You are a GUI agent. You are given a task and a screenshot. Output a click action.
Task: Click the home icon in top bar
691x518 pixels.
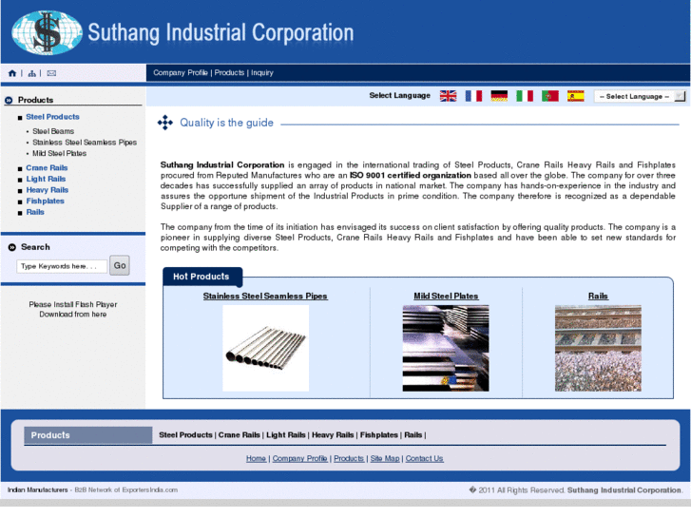coord(12,73)
